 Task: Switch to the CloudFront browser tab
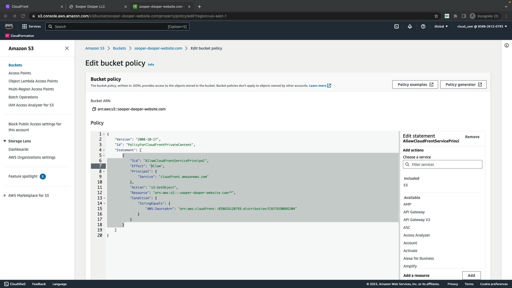[x=20, y=6]
